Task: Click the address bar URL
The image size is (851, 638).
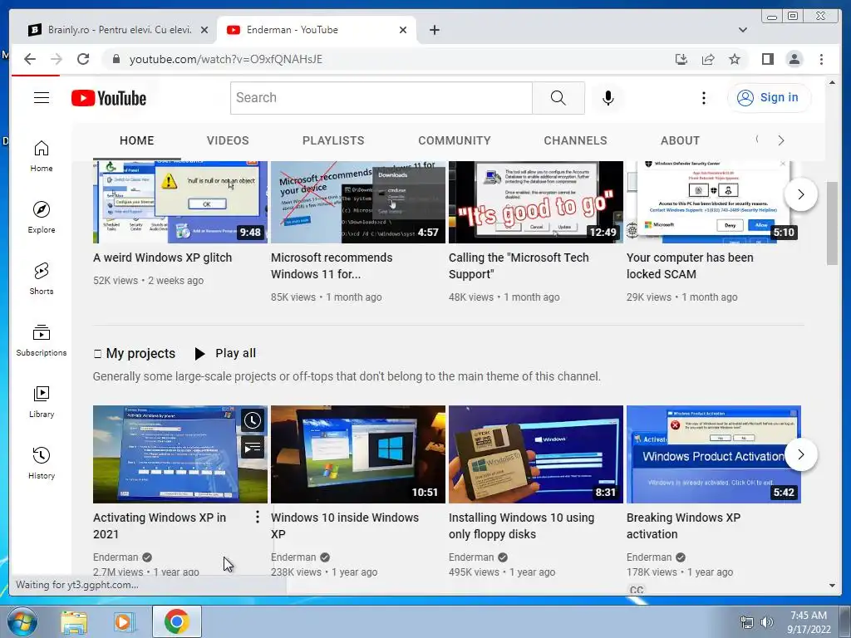Action: click(x=226, y=59)
